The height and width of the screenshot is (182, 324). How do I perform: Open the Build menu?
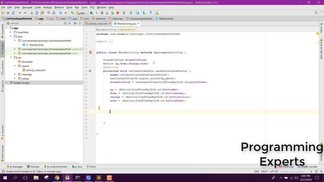(69, 8)
